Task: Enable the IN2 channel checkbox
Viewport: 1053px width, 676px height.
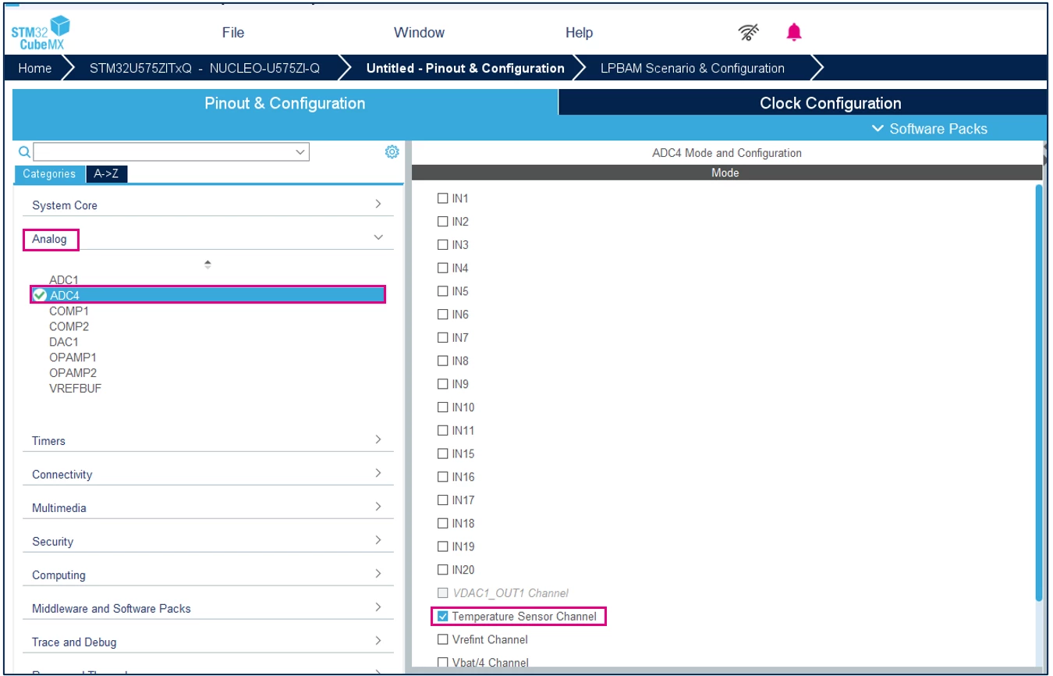Action: (443, 222)
